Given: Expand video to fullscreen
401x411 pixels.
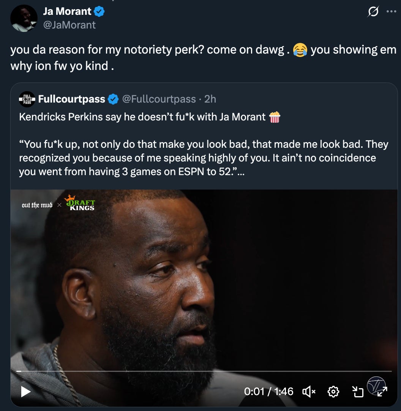Looking at the screenshot, I should (382, 392).
